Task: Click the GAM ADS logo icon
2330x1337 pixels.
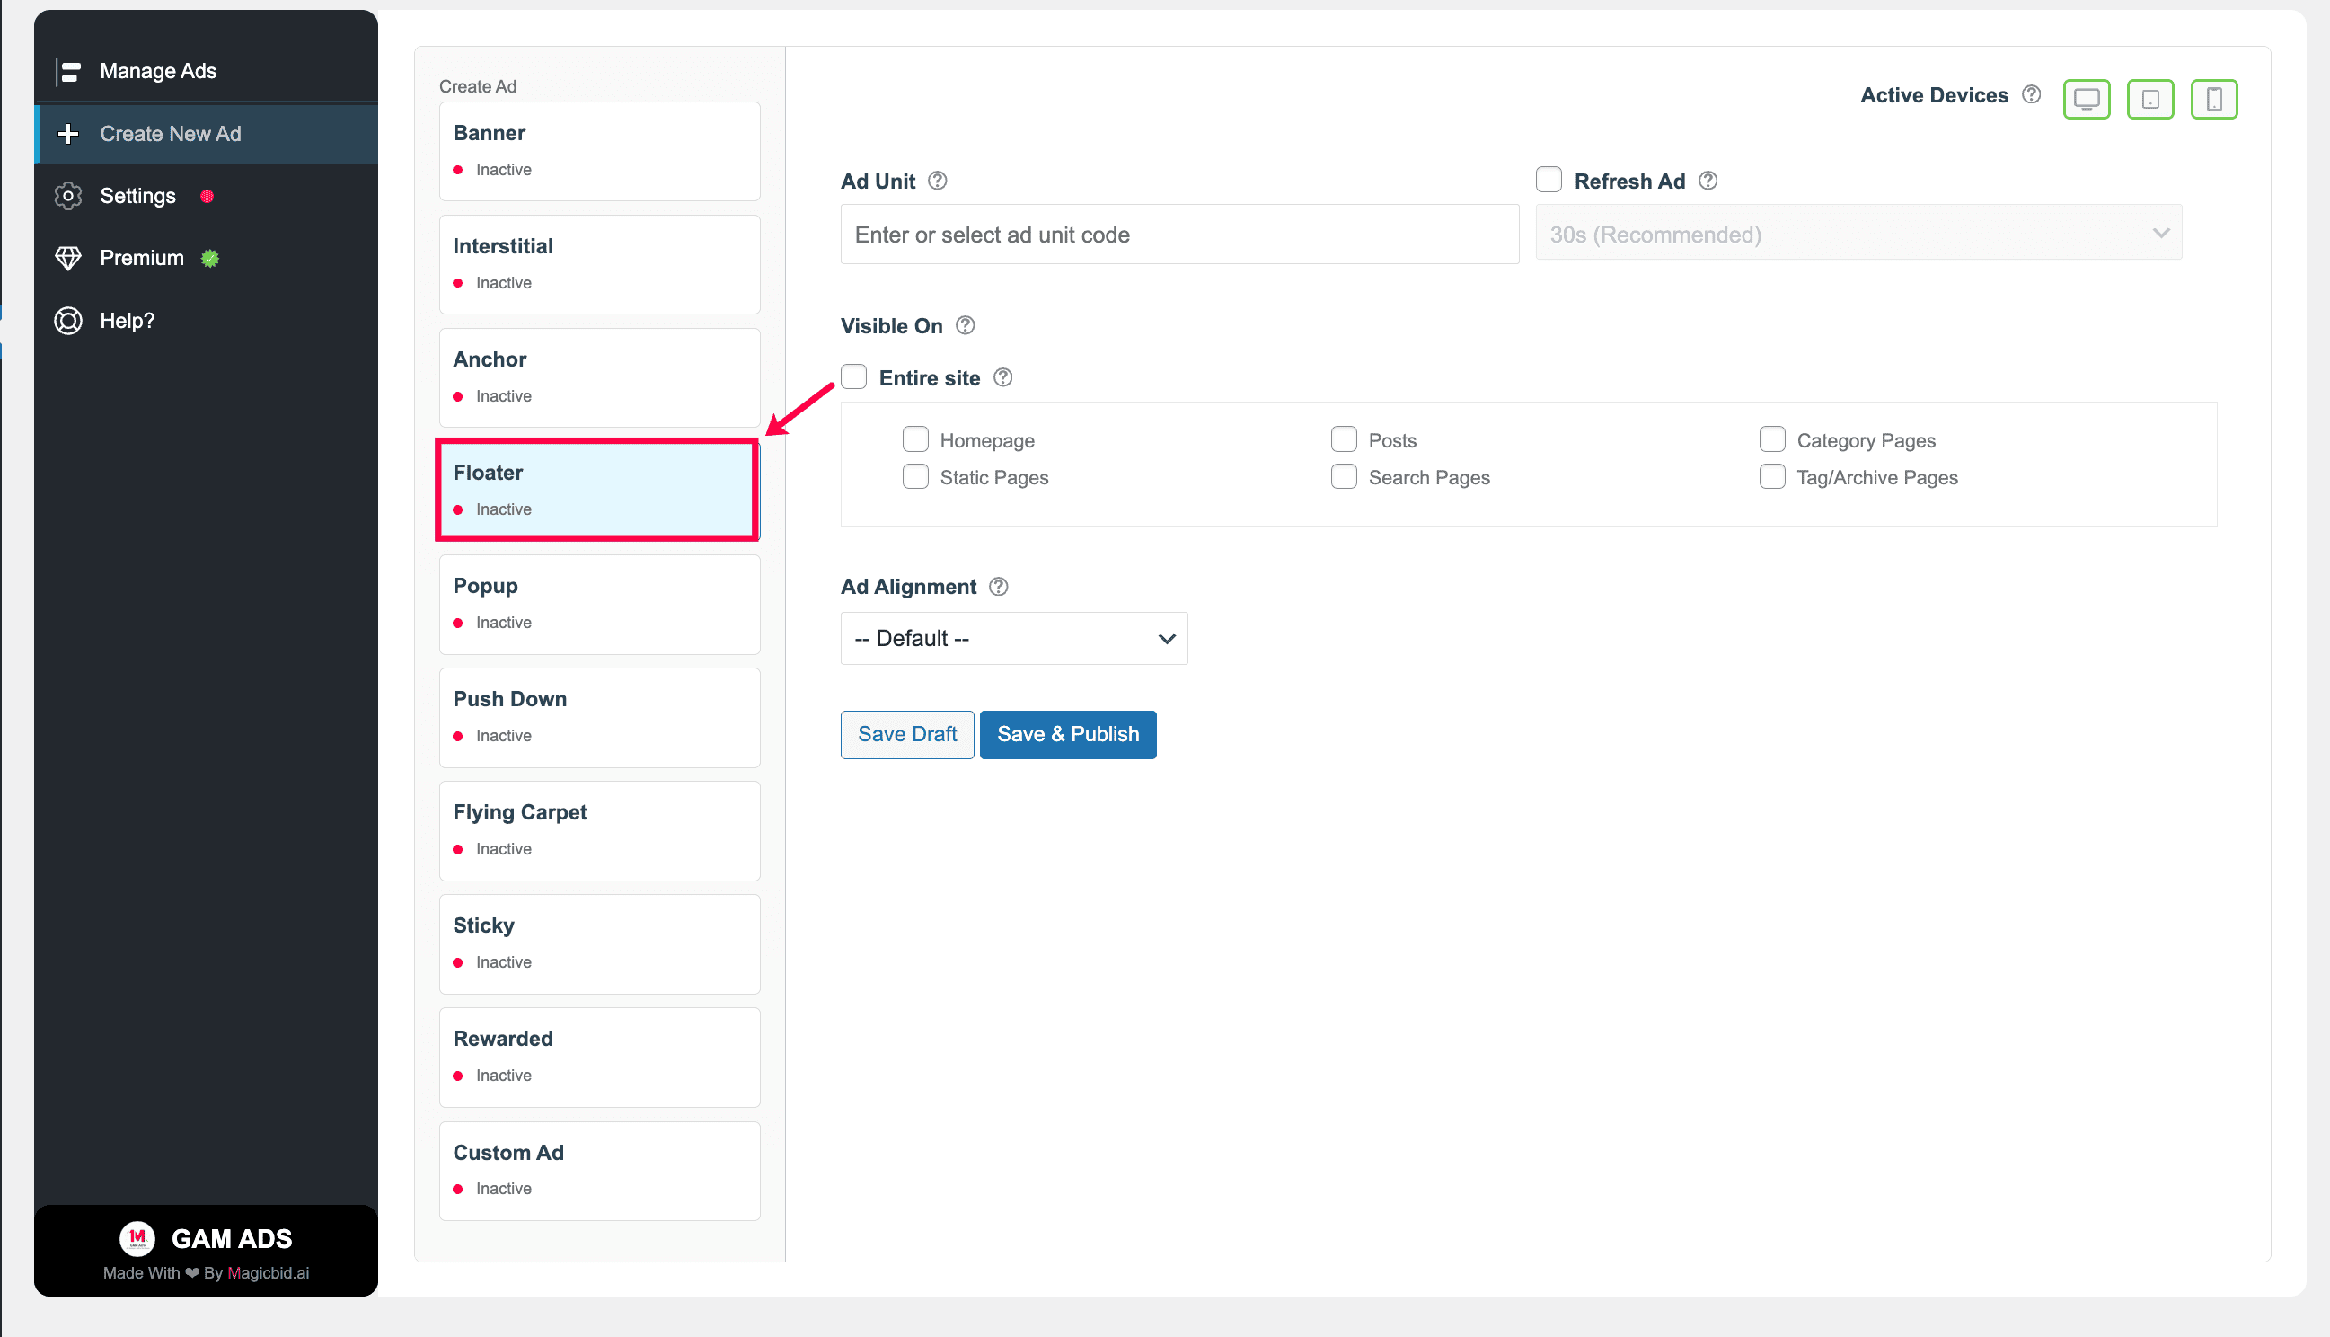Action: tap(137, 1238)
